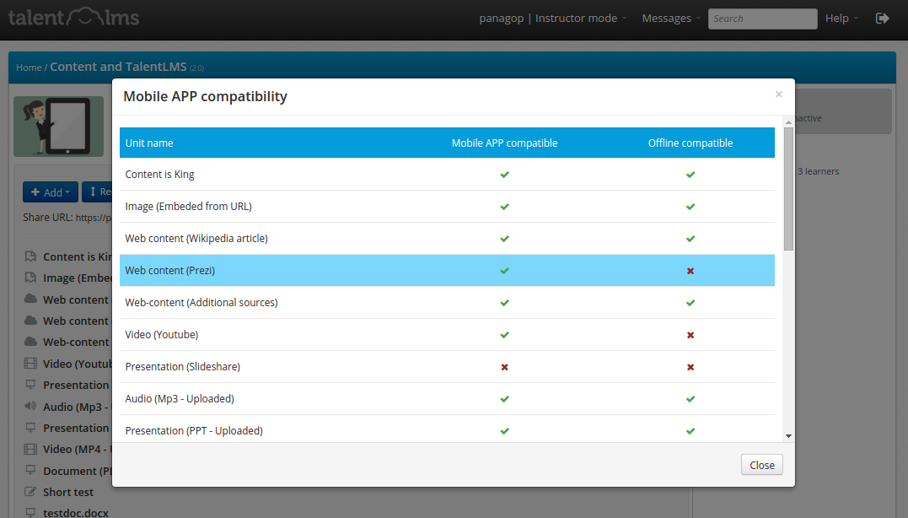The image size is (908, 518).
Task: Click mobile compatible checkmark for Content is King
Action: (x=504, y=175)
